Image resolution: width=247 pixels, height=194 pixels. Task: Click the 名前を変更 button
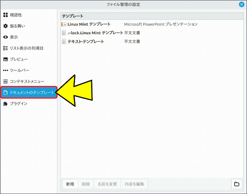[107, 184]
